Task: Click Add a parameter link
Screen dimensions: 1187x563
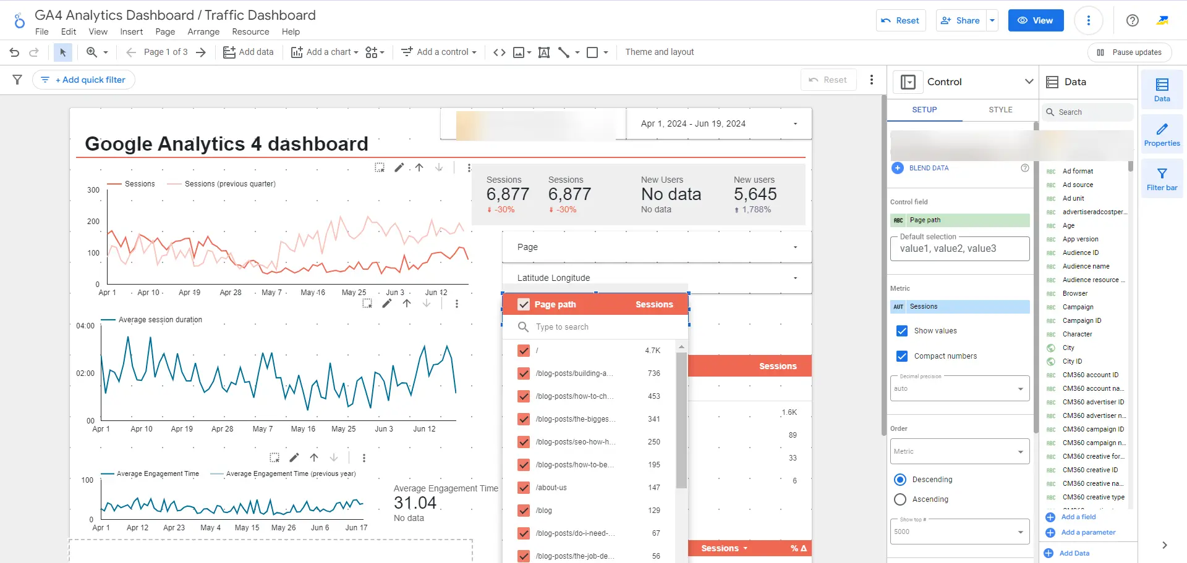Action: pyautogui.click(x=1088, y=532)
